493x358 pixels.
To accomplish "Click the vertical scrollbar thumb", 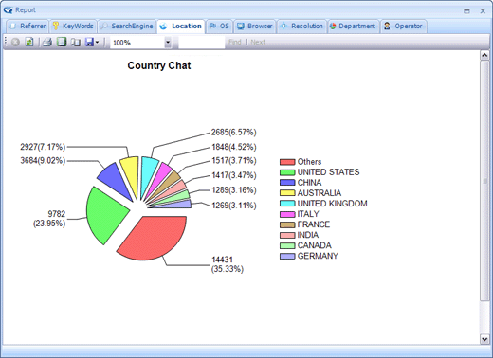I will click(484, 181).
